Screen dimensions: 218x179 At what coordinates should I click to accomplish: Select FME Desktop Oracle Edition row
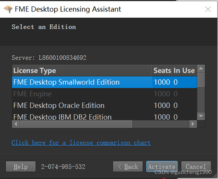pyautogui.click(x=104, y=105)
